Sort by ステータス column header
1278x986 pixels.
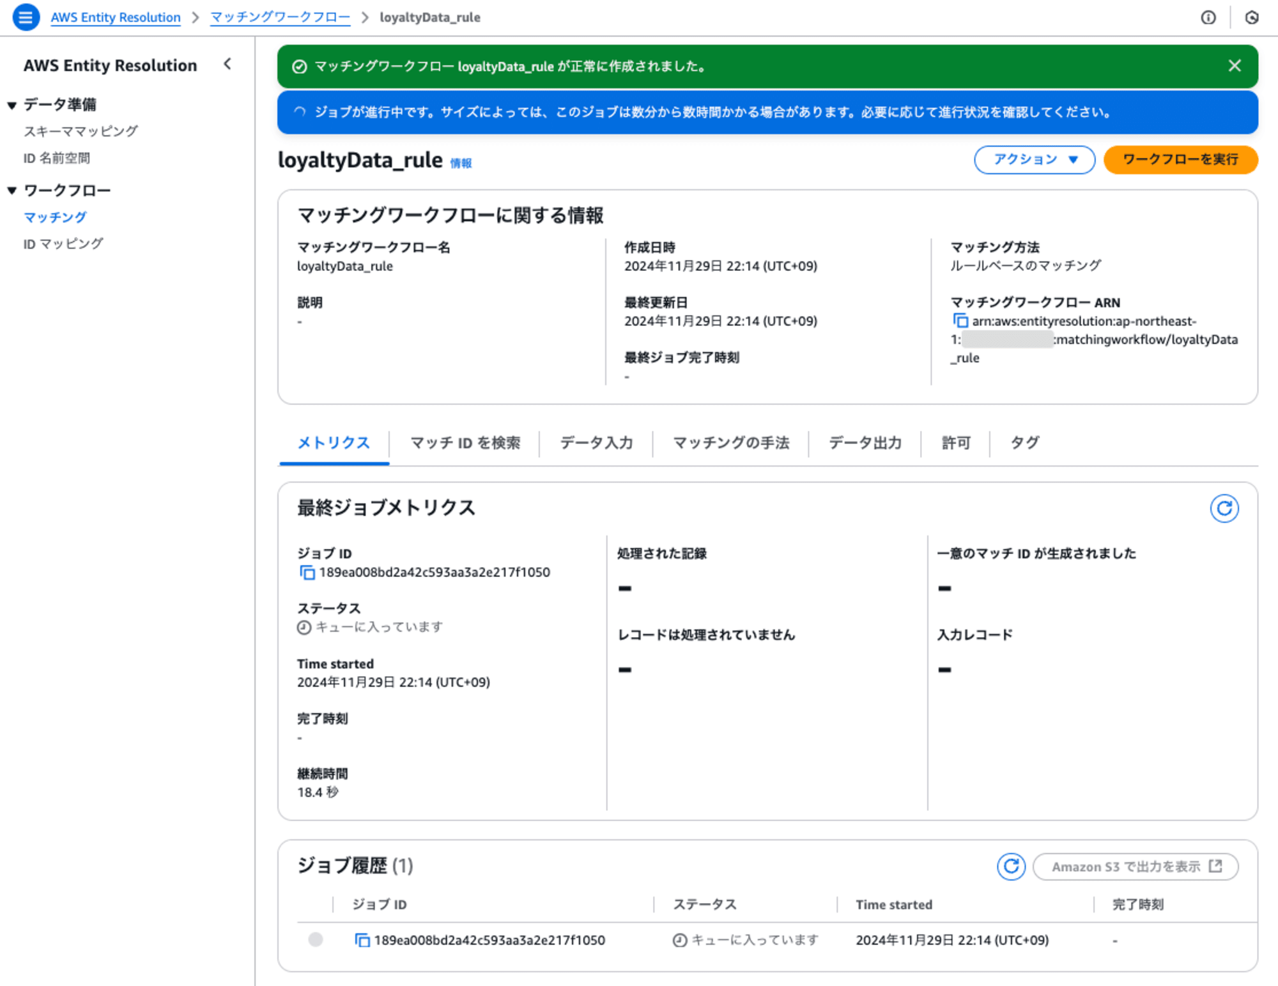(x=705, y=904)
